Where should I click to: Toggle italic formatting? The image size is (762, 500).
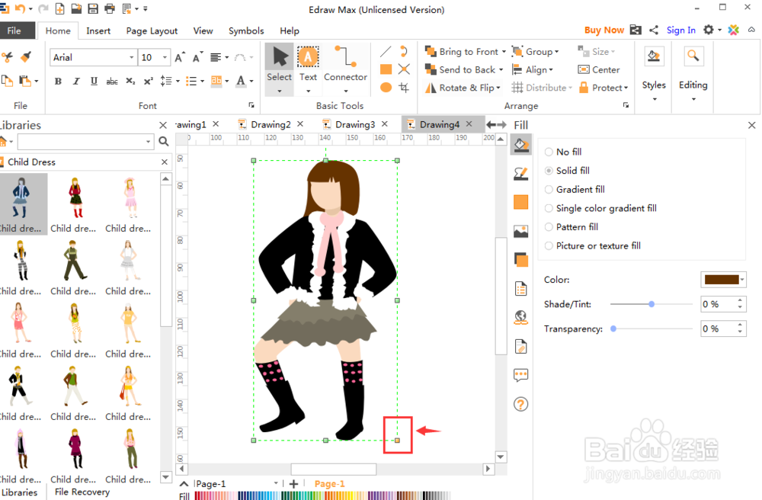75,81
